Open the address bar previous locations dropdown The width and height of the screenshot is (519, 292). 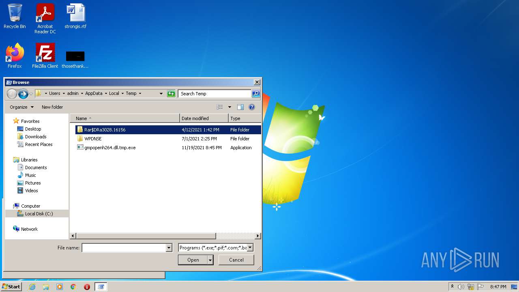pos(161,94)
